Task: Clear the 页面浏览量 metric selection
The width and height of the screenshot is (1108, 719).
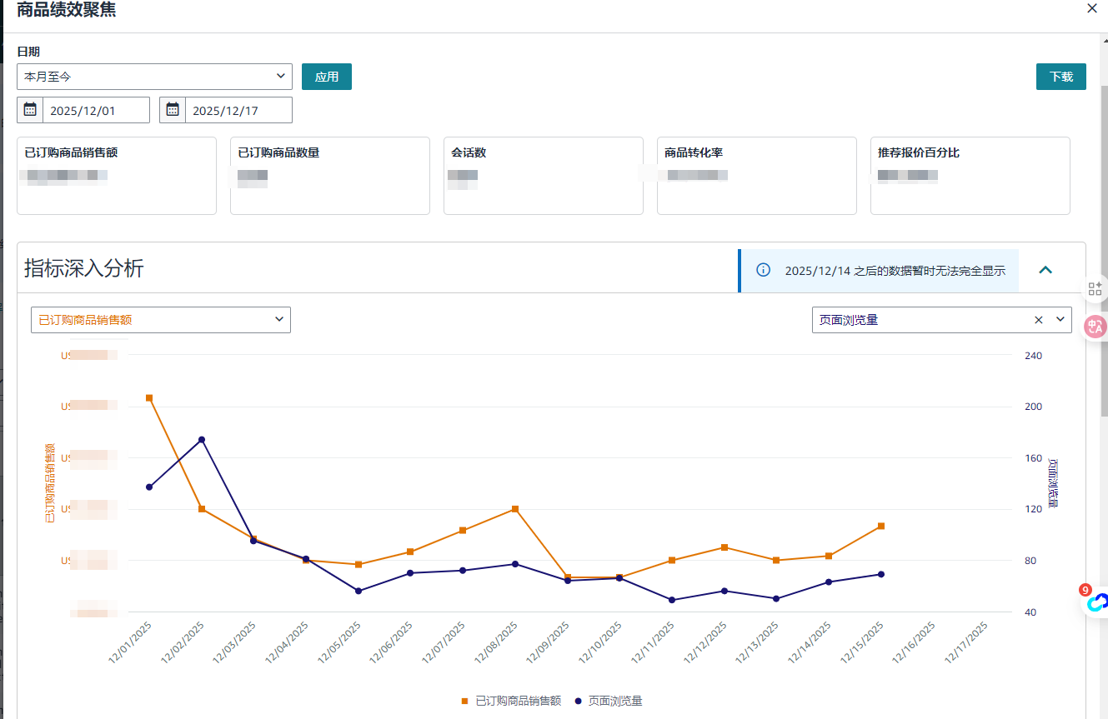Action: 1039,320
